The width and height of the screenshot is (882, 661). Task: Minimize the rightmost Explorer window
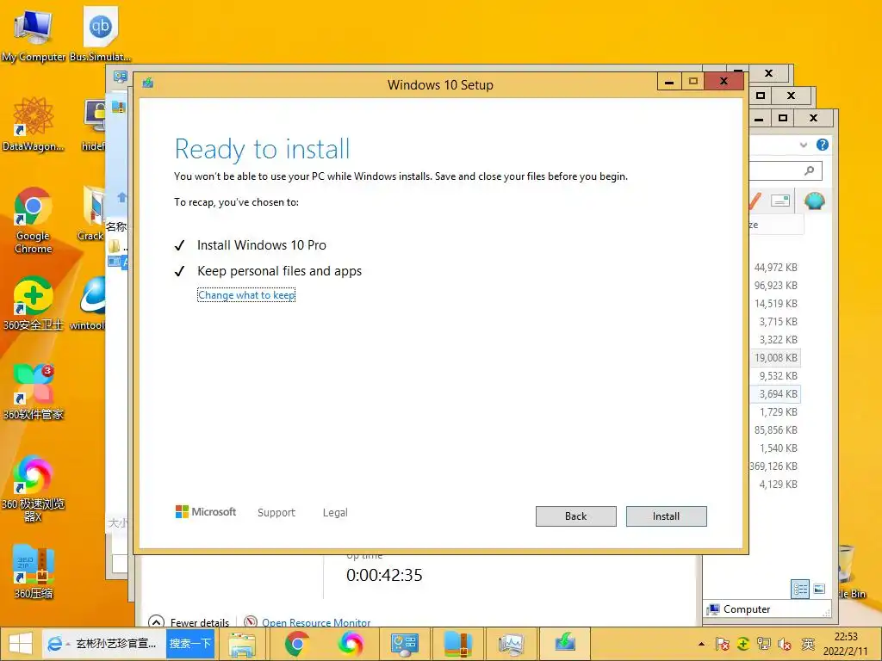click(759, 118)
